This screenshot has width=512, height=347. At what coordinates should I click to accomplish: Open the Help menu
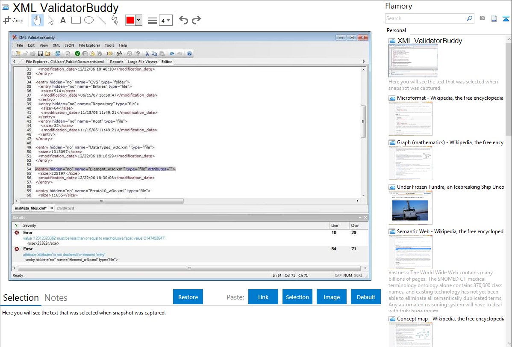123,45
